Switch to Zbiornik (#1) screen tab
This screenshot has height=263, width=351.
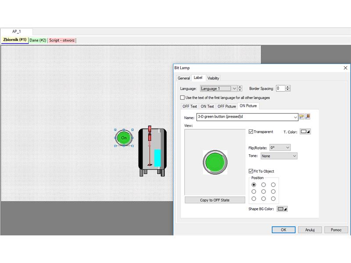coord(15,40)
